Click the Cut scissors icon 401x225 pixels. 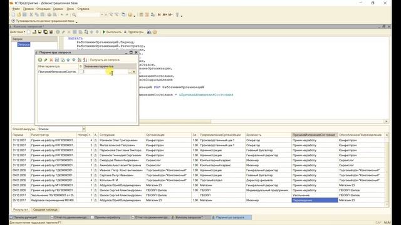click(31, 15)
